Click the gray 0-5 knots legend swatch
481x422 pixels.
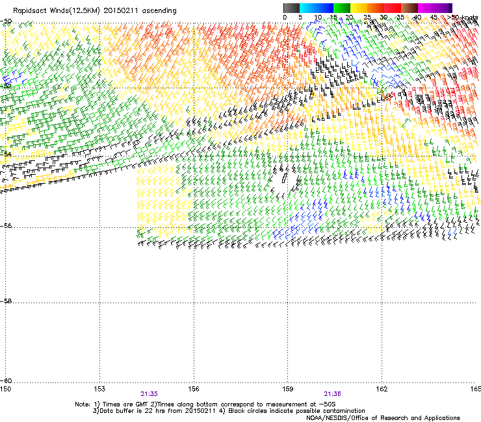(x=291, y=8)
